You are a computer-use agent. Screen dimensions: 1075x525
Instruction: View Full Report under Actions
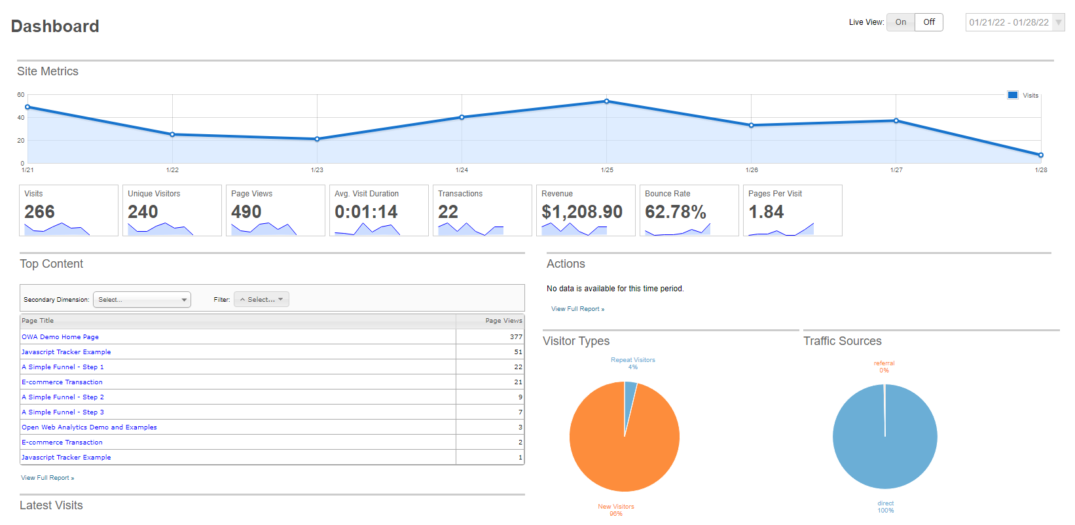coord(577,309)
